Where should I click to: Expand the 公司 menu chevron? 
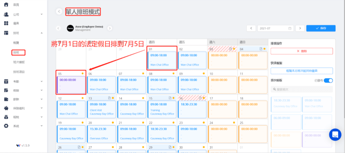[x=41, y=14]
